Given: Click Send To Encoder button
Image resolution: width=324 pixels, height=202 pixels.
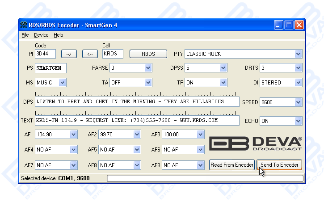Looking at the screenshot, I should coord(279,165).
